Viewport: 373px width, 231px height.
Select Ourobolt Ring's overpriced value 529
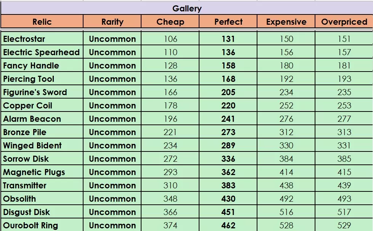(x=344, y=225)
